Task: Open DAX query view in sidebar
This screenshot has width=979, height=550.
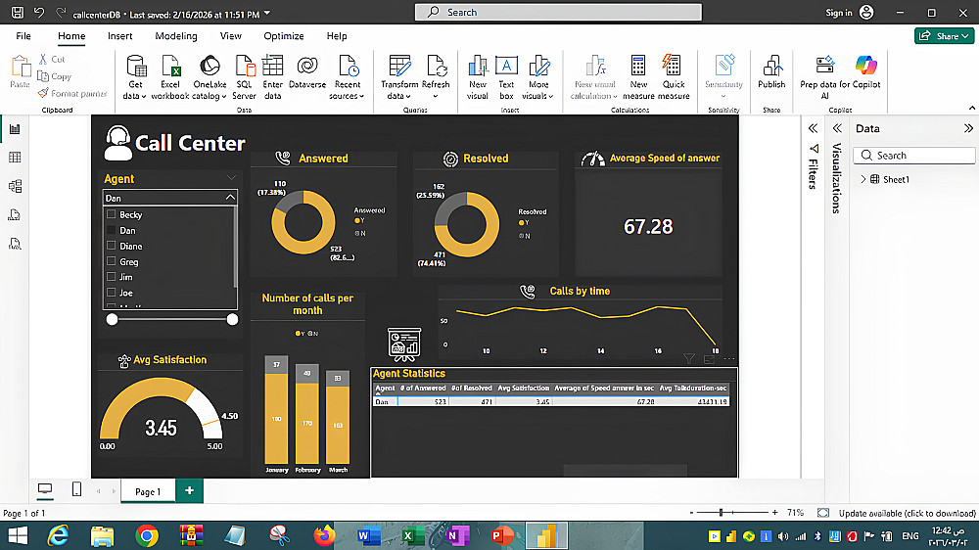Action: [15, 214]
